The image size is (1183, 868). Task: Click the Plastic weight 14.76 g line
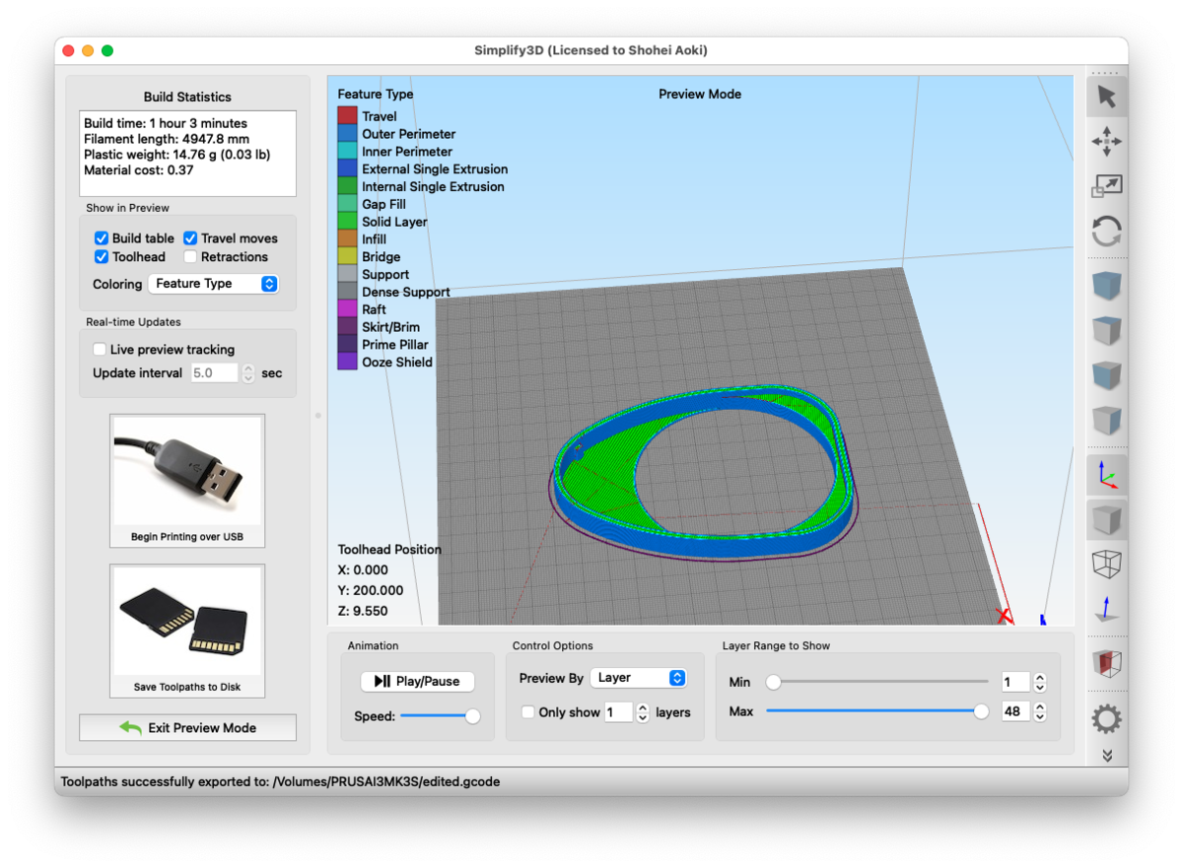[x=176, y=155]
